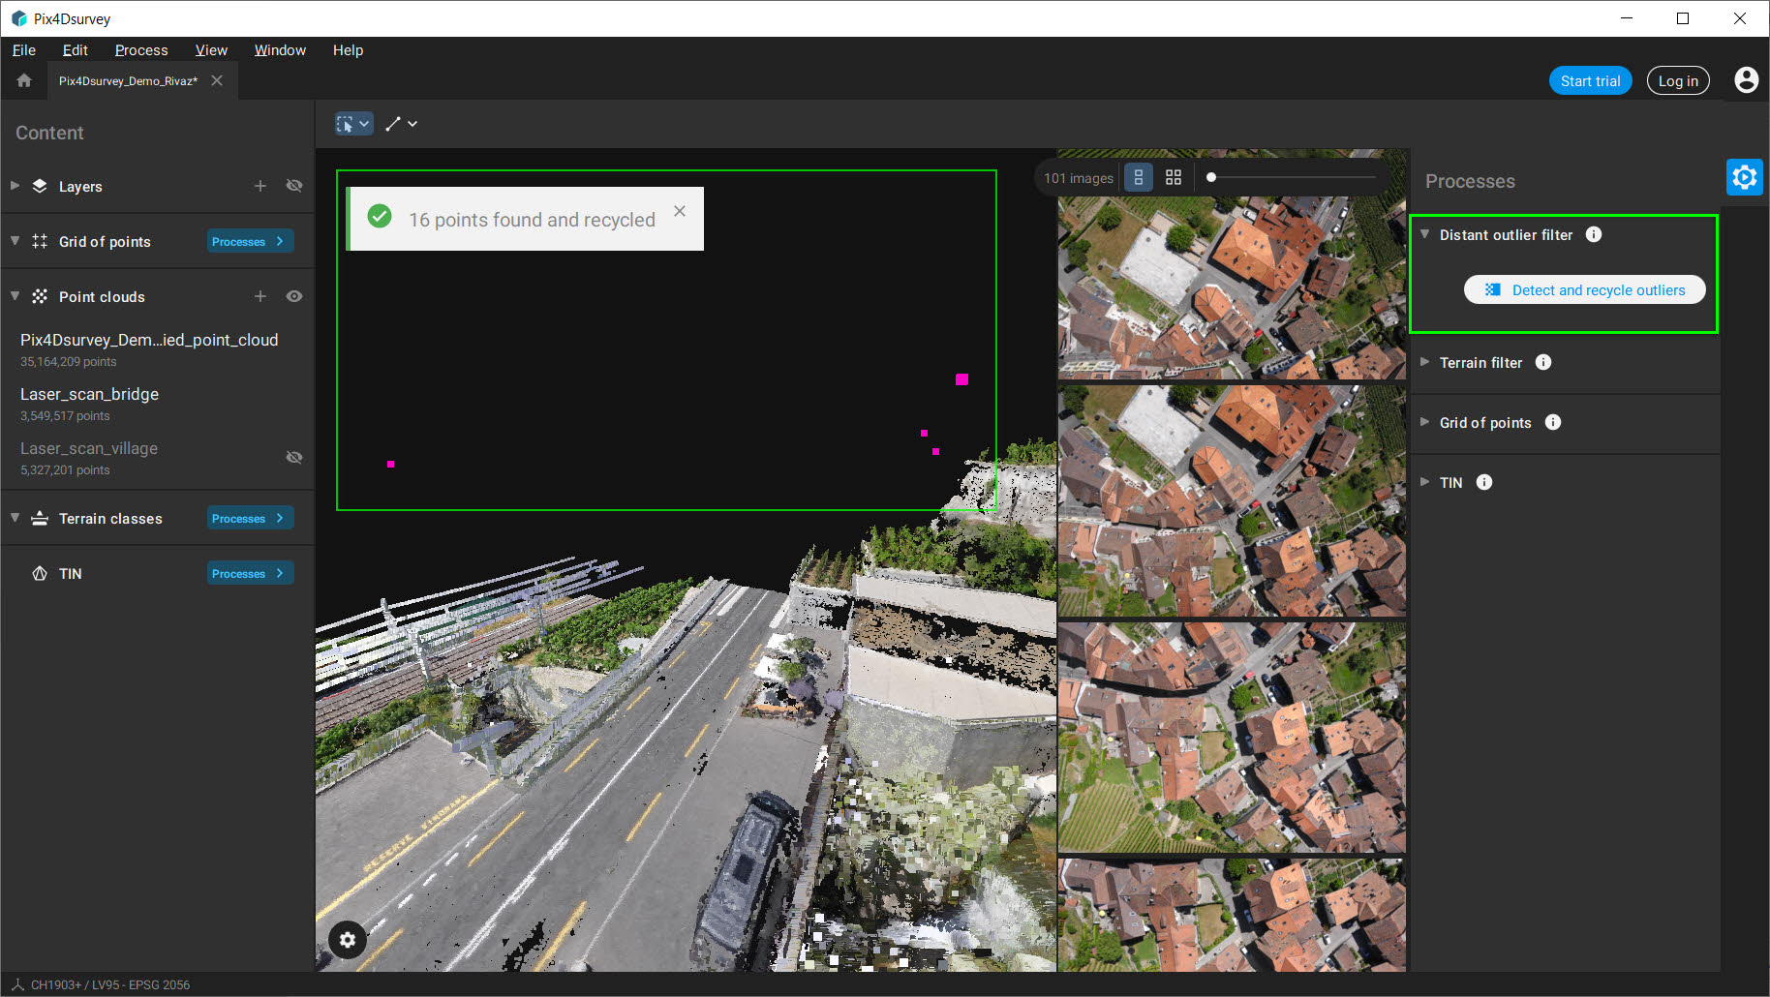Expand the Grid of points process
Image resolution: width=1770 pixels, height=997 pixels.
click(x=1424, y=422)
